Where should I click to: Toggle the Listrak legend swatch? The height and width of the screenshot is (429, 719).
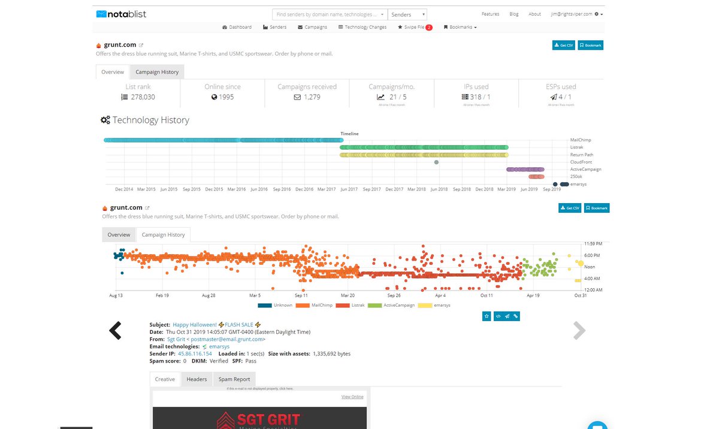click(x=343, y=305)
